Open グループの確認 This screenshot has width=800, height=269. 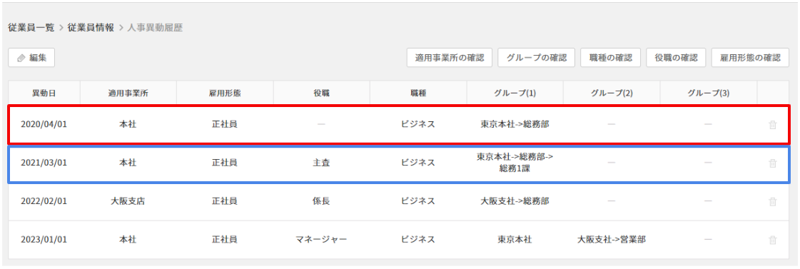coord(536,59)
